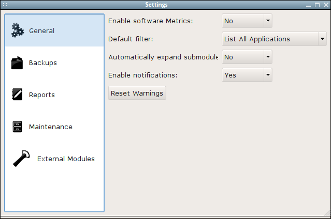The image size is (331, 219).
Task: Click the External Modules wrench icon
Action: 21,159
